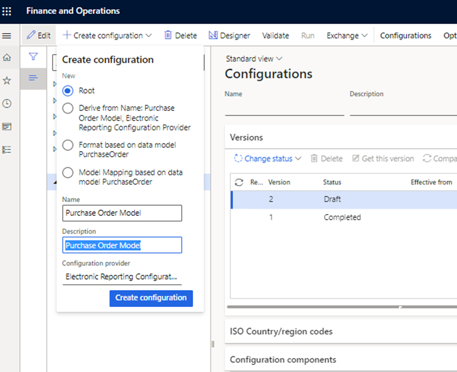This screenshot has height=372, width=457.
Task: Open the Standard view selector
Action: [254, 59]
